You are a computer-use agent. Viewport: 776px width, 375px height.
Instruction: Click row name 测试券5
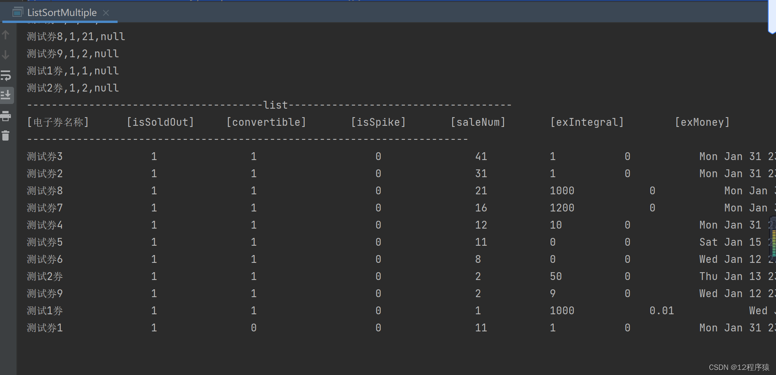pos(45,242)
